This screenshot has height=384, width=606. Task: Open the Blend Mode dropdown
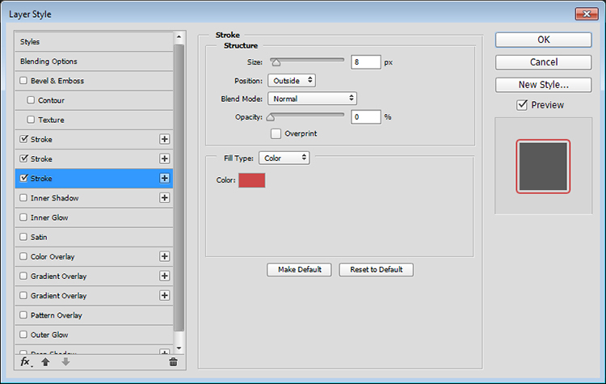pyautogui.click(x=312, y=98)
